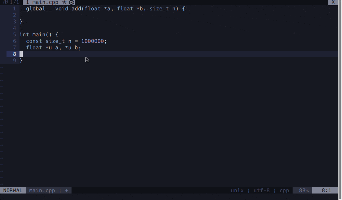Screen dimensions: 342x200
Task: Click the NORMAL mode indicator
Action: coord(13,190)
